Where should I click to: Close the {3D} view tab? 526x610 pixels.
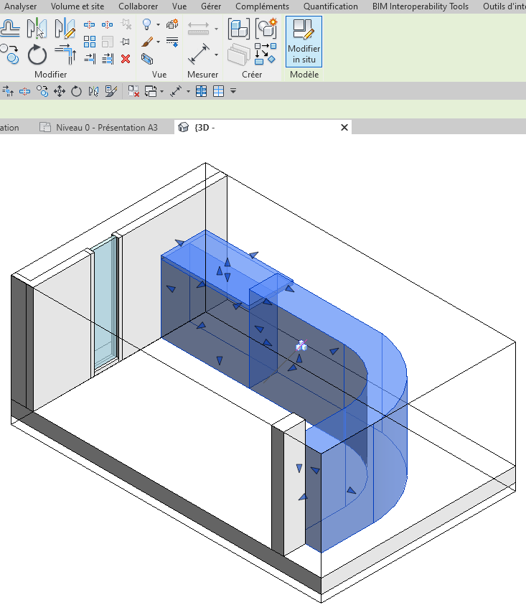(x=344, y=128)
